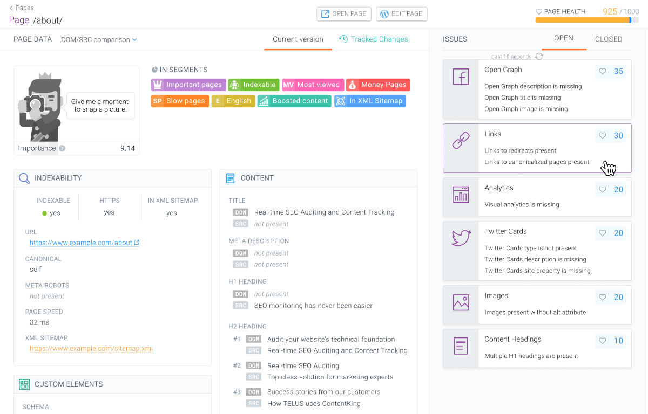Click the Page Health progress bar
The image size is (648, 414).
pyautogui.click(x=587, y=20)
